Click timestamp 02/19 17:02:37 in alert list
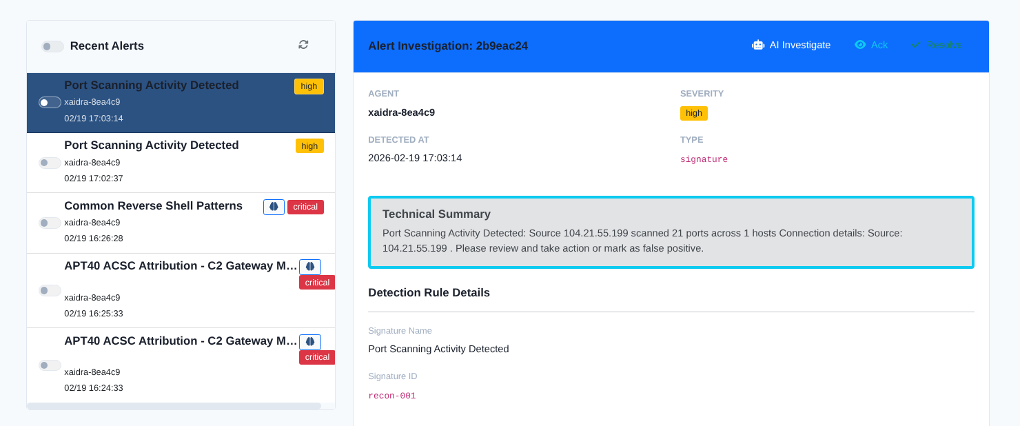The image size is (1020, 426). pos(94,179)
